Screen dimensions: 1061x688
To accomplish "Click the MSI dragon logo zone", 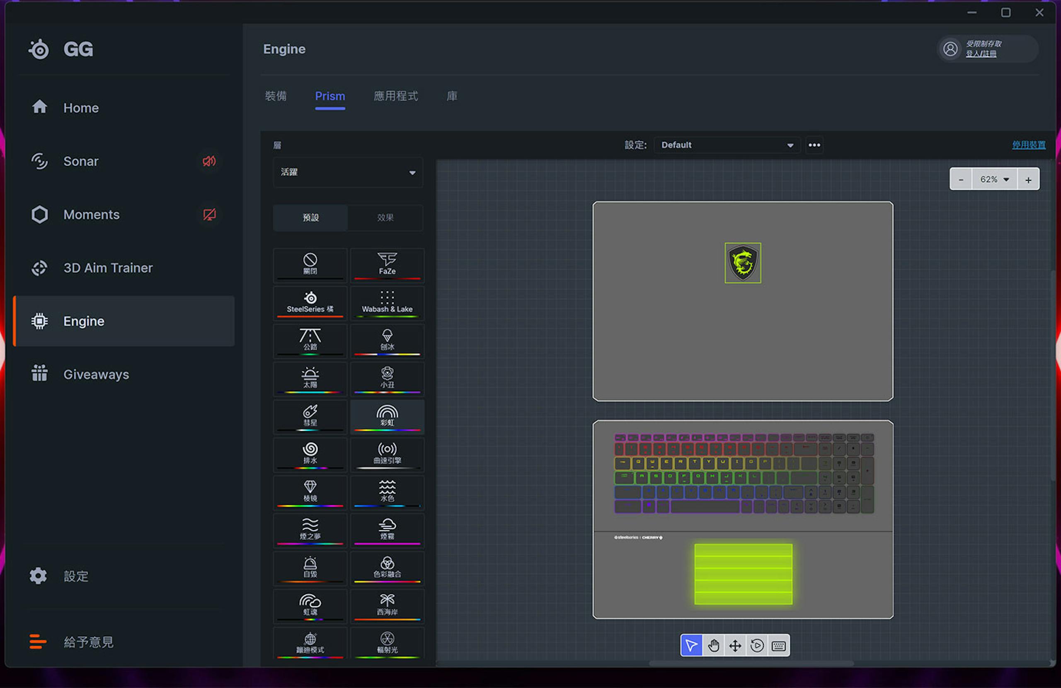I will tap(743, 263).
